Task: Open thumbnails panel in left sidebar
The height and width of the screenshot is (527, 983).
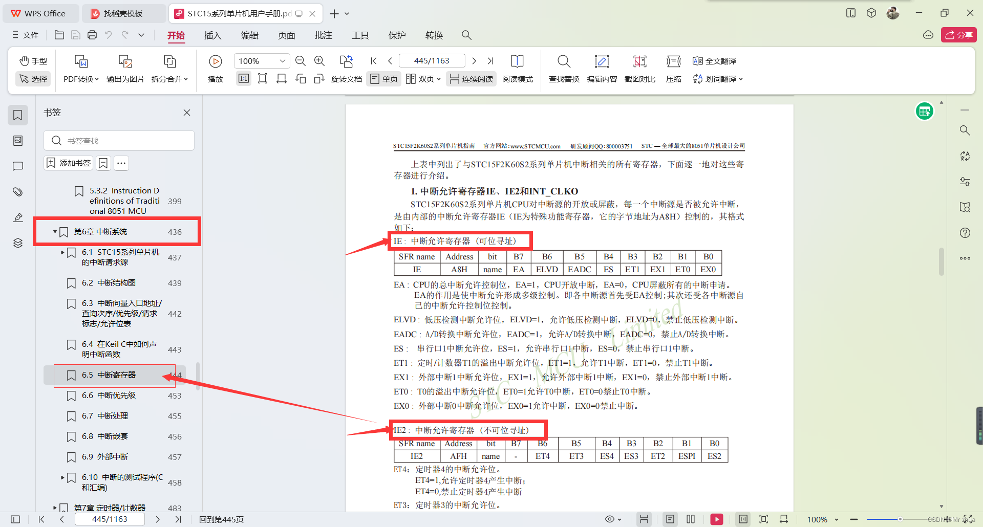Action: click(18, 140)
